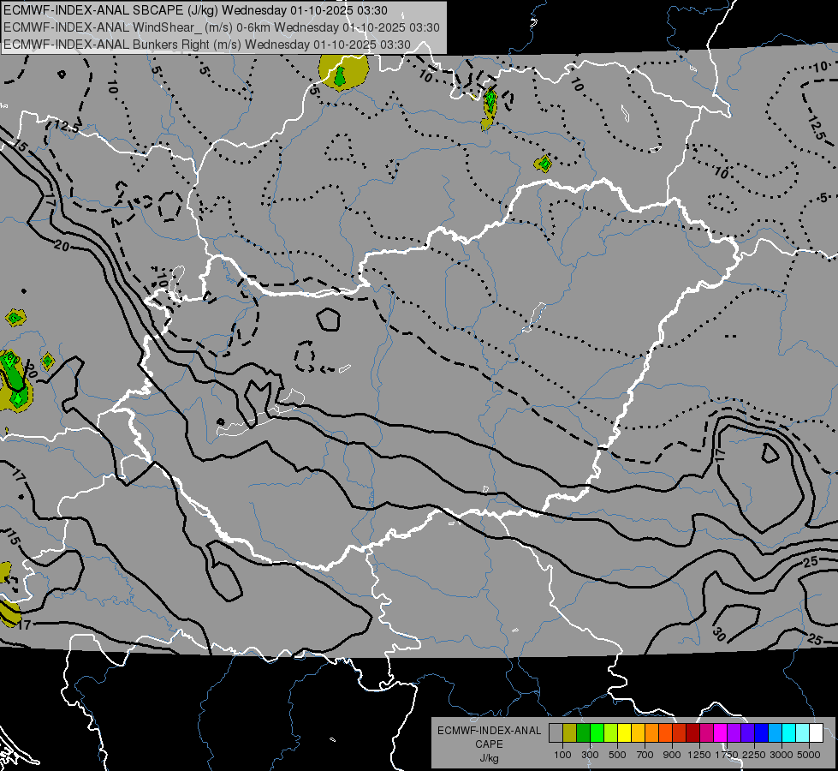838x771 pixels.
Task: Click the legend value 500
Action: pos(617,755)
